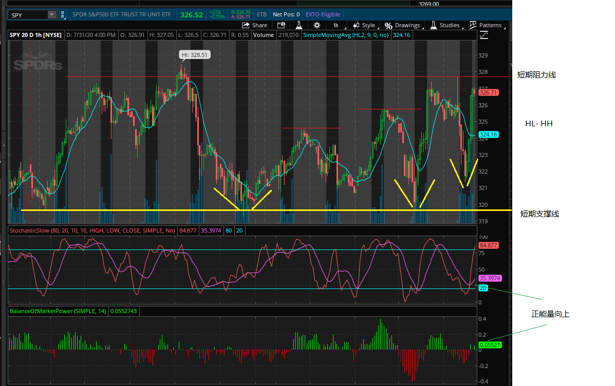This screenshot has height=386, width=615.
Task: Open the Studies menu
Action: click(x=446, y=25)
